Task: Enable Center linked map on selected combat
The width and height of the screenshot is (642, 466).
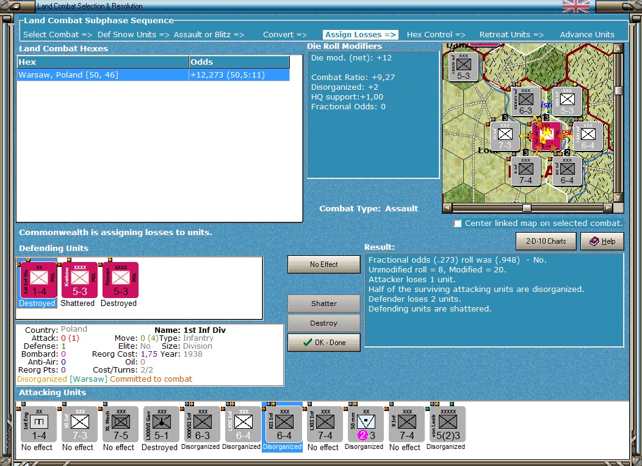Action: click(x=457, y=224)
